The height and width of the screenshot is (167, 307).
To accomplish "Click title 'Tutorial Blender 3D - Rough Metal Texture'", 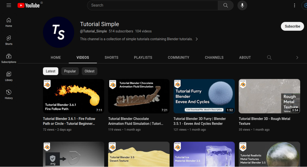I will [x=264, y=121].
